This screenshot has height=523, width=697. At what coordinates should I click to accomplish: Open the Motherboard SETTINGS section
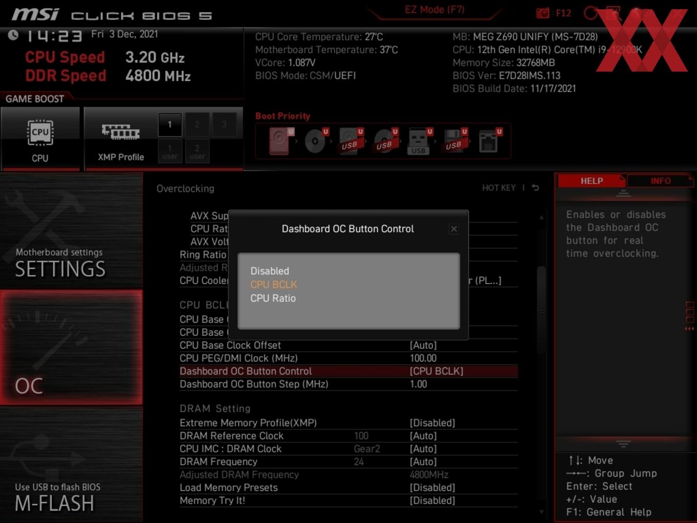click(x=71, y=231)
